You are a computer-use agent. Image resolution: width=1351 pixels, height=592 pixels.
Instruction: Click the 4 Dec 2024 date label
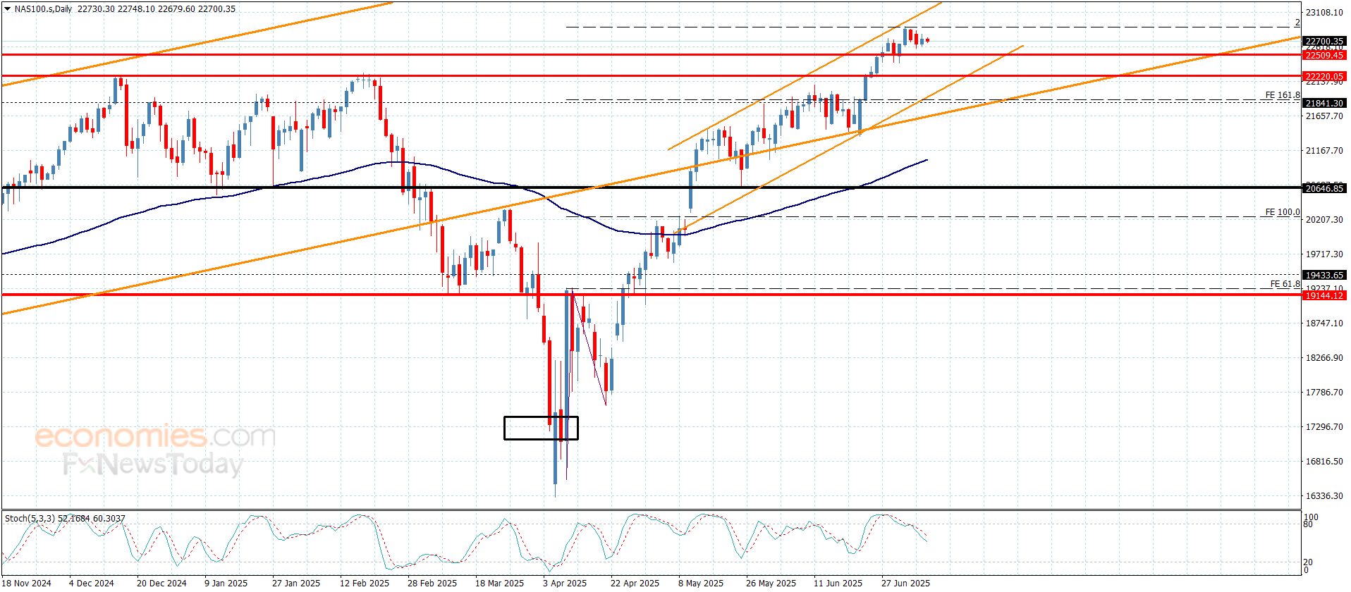tap(92, 583)
